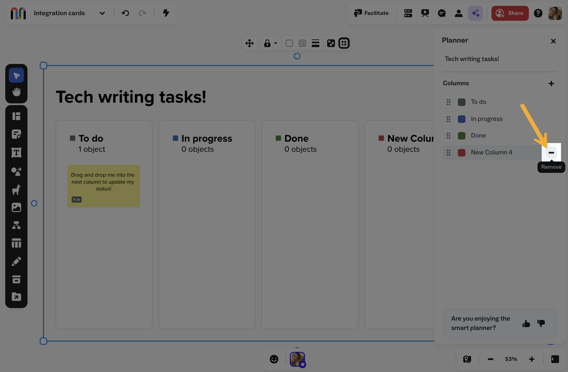This screenshot has height=372, width=568.
Task: Click the To do column color swatch
Action: tap(462, 102)
